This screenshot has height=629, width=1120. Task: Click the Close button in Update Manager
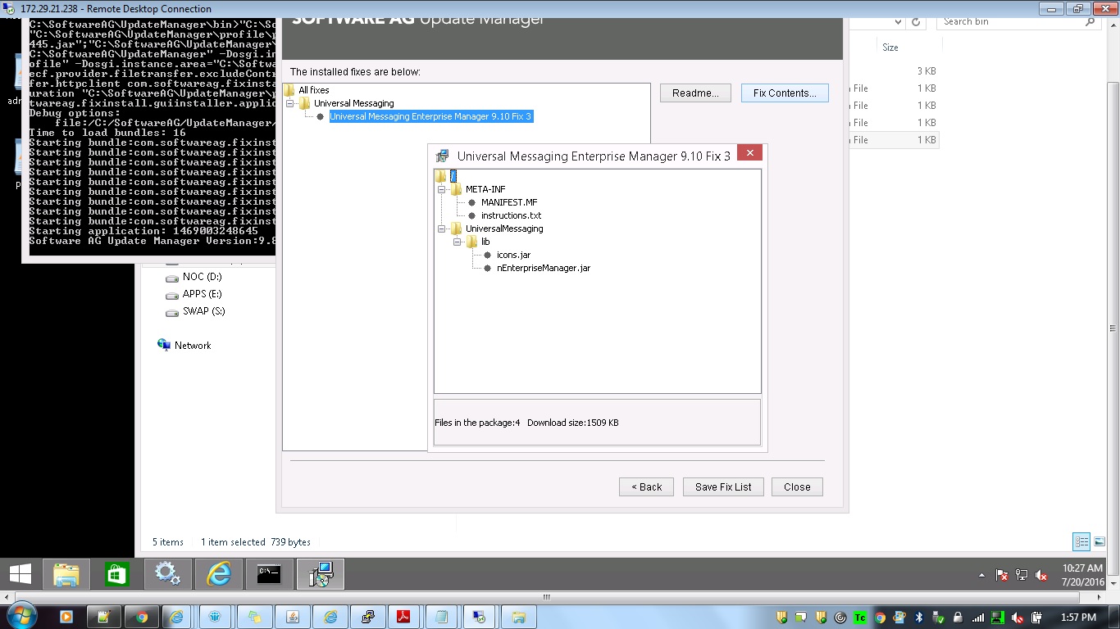(x=797, y=486)
